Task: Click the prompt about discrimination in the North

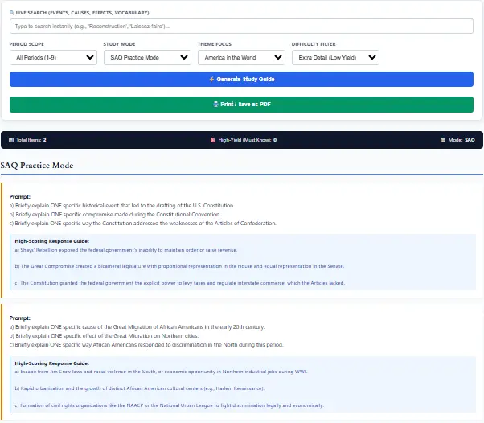Action: pyautogui.click(x=146, y=344)
